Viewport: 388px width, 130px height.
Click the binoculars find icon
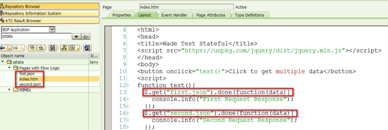52,48
